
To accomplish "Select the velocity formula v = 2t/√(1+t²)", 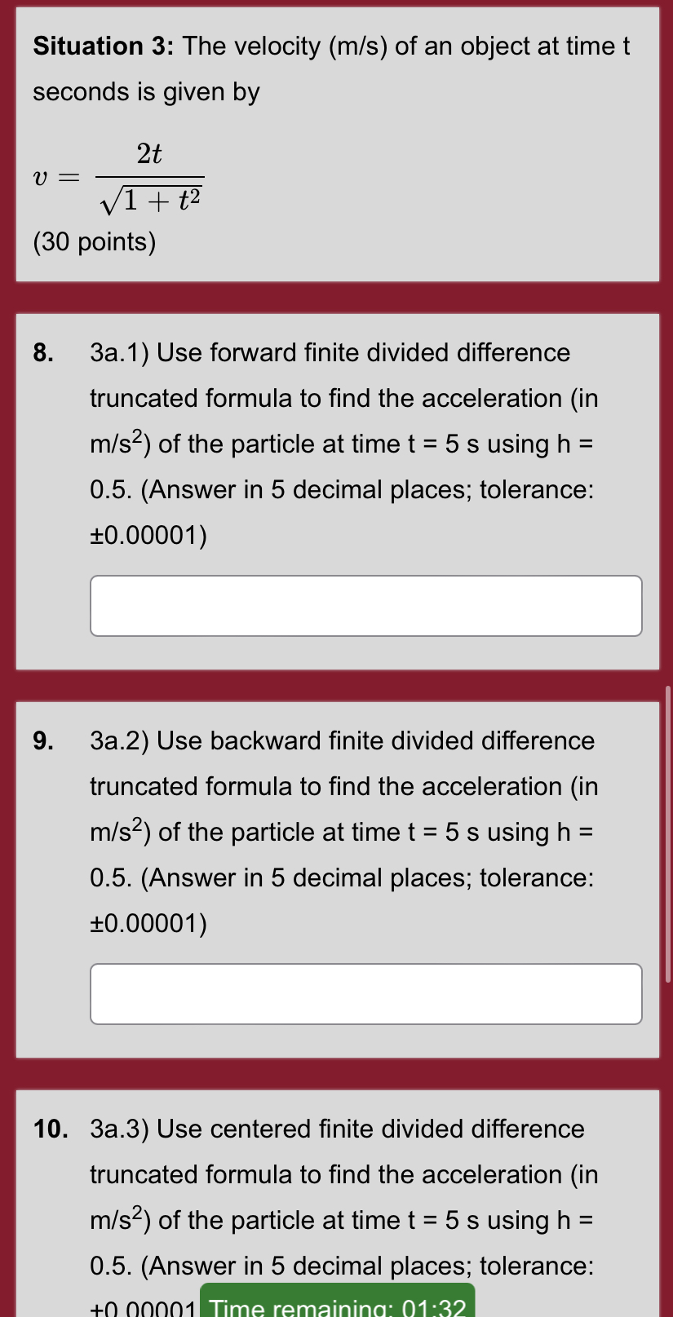I will [x=114, y=174].
